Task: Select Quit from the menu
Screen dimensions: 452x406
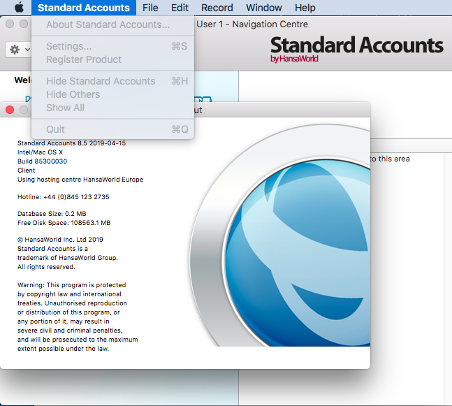Action: [x=112, y=129]
